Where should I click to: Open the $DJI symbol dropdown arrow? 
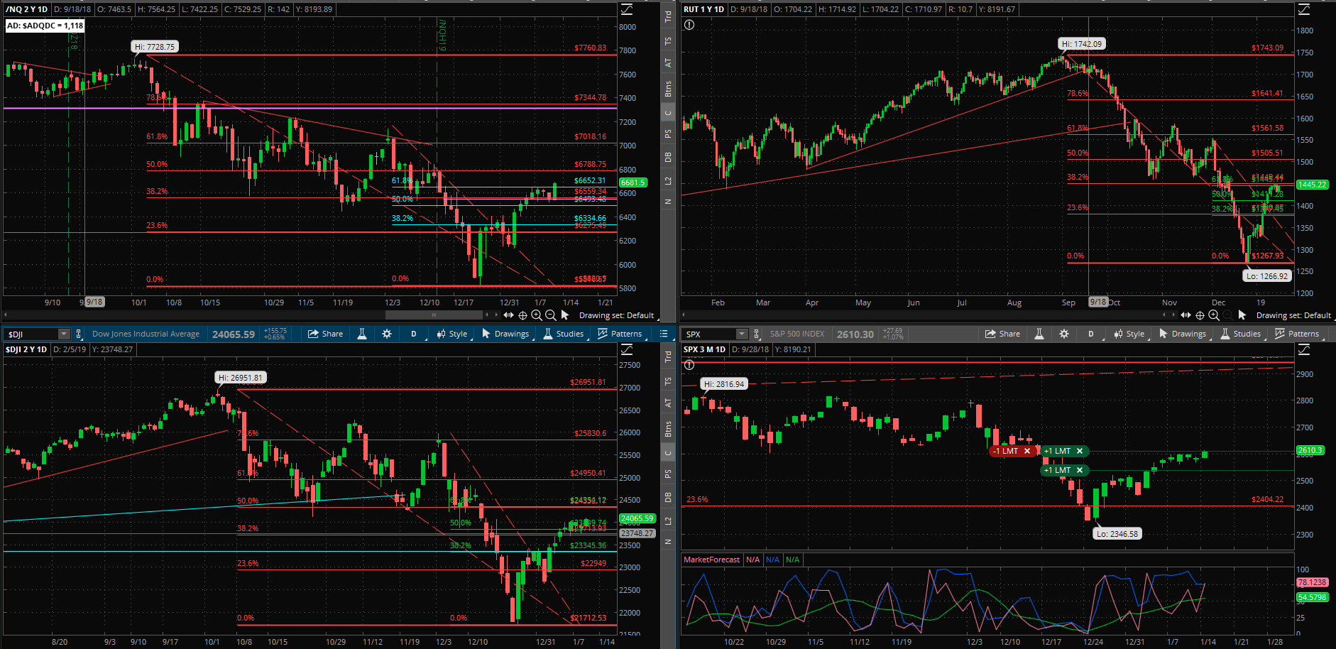[x=64, y=334]
